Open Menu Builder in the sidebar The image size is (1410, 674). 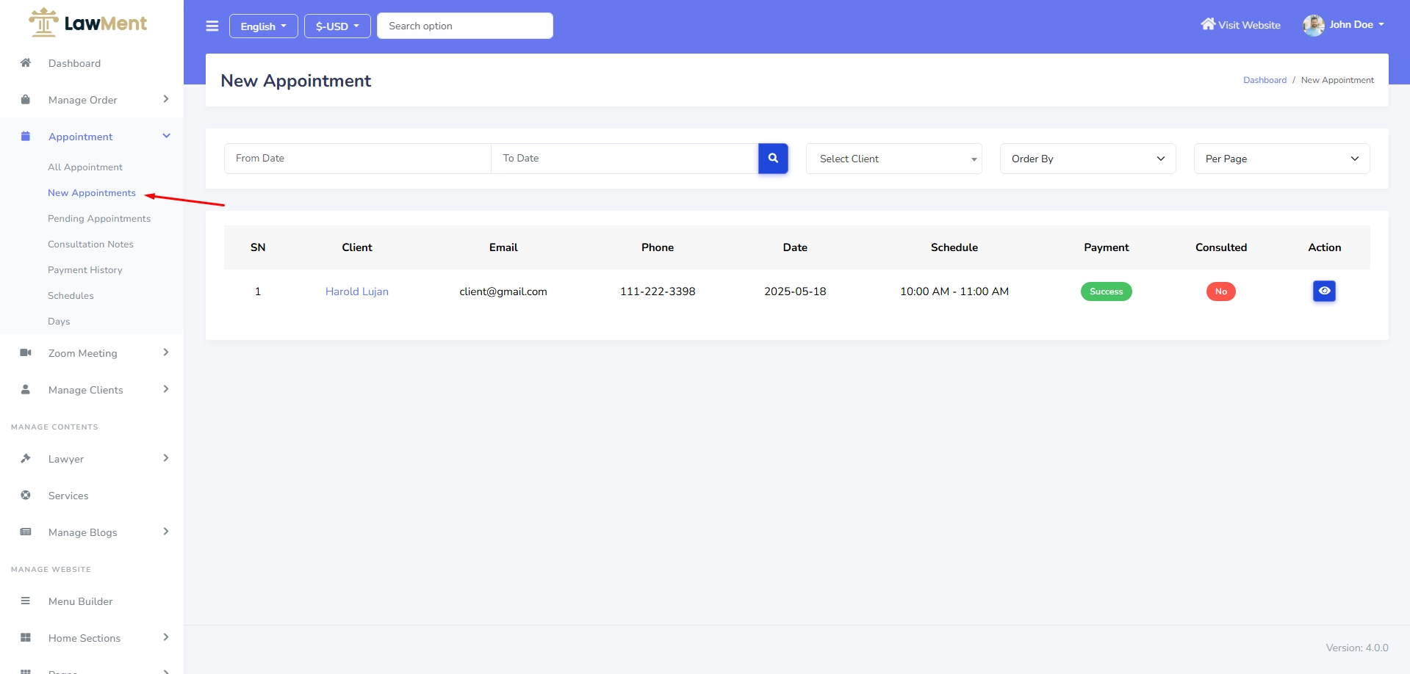point(80,601)
